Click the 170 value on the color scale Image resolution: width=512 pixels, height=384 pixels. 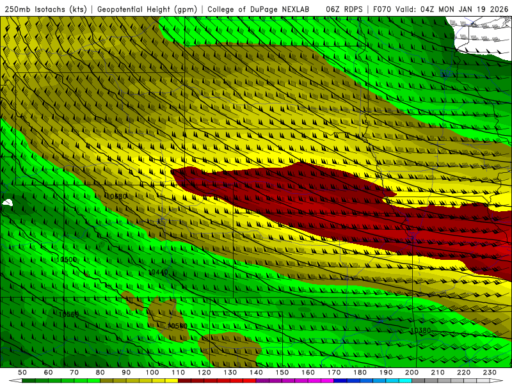(333, 372)
